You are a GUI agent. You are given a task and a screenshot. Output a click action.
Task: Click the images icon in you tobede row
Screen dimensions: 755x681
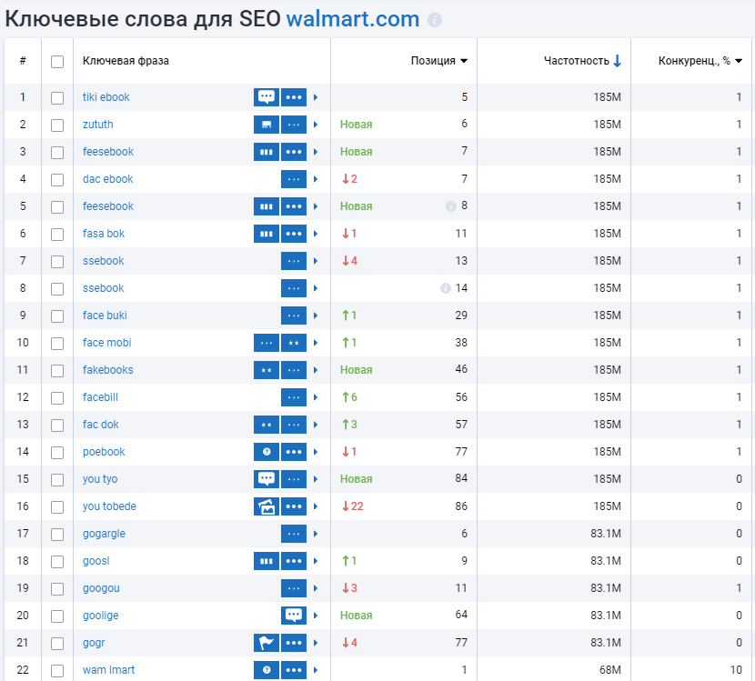coord(266,506)
